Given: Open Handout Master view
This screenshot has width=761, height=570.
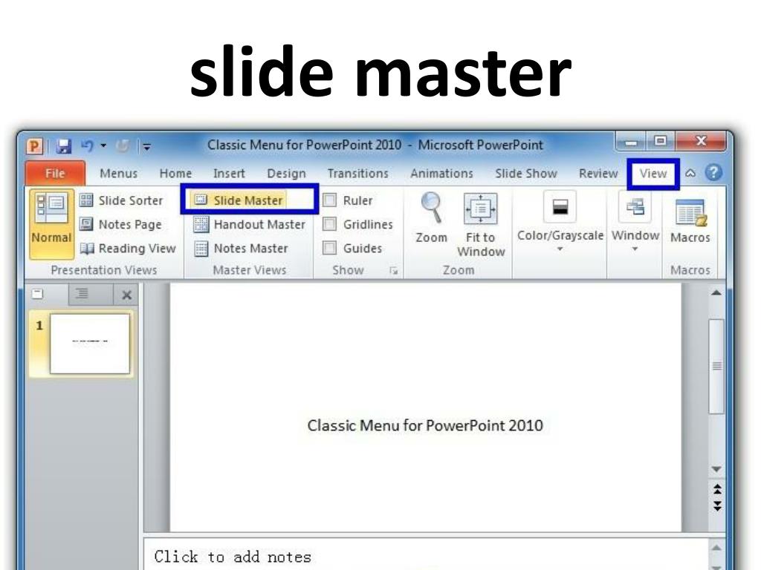Looking at the screenshot, I should coord(250,224).
